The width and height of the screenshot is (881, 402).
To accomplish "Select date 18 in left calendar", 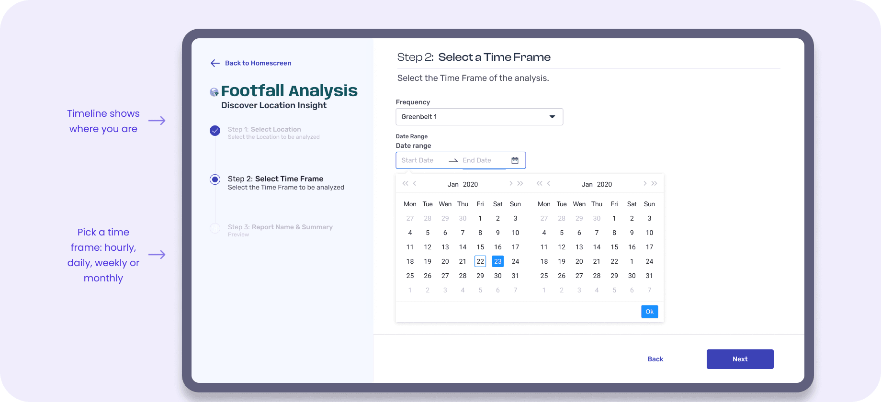I will 410,261.
